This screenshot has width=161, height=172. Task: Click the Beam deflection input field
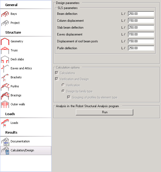point(141,14)
